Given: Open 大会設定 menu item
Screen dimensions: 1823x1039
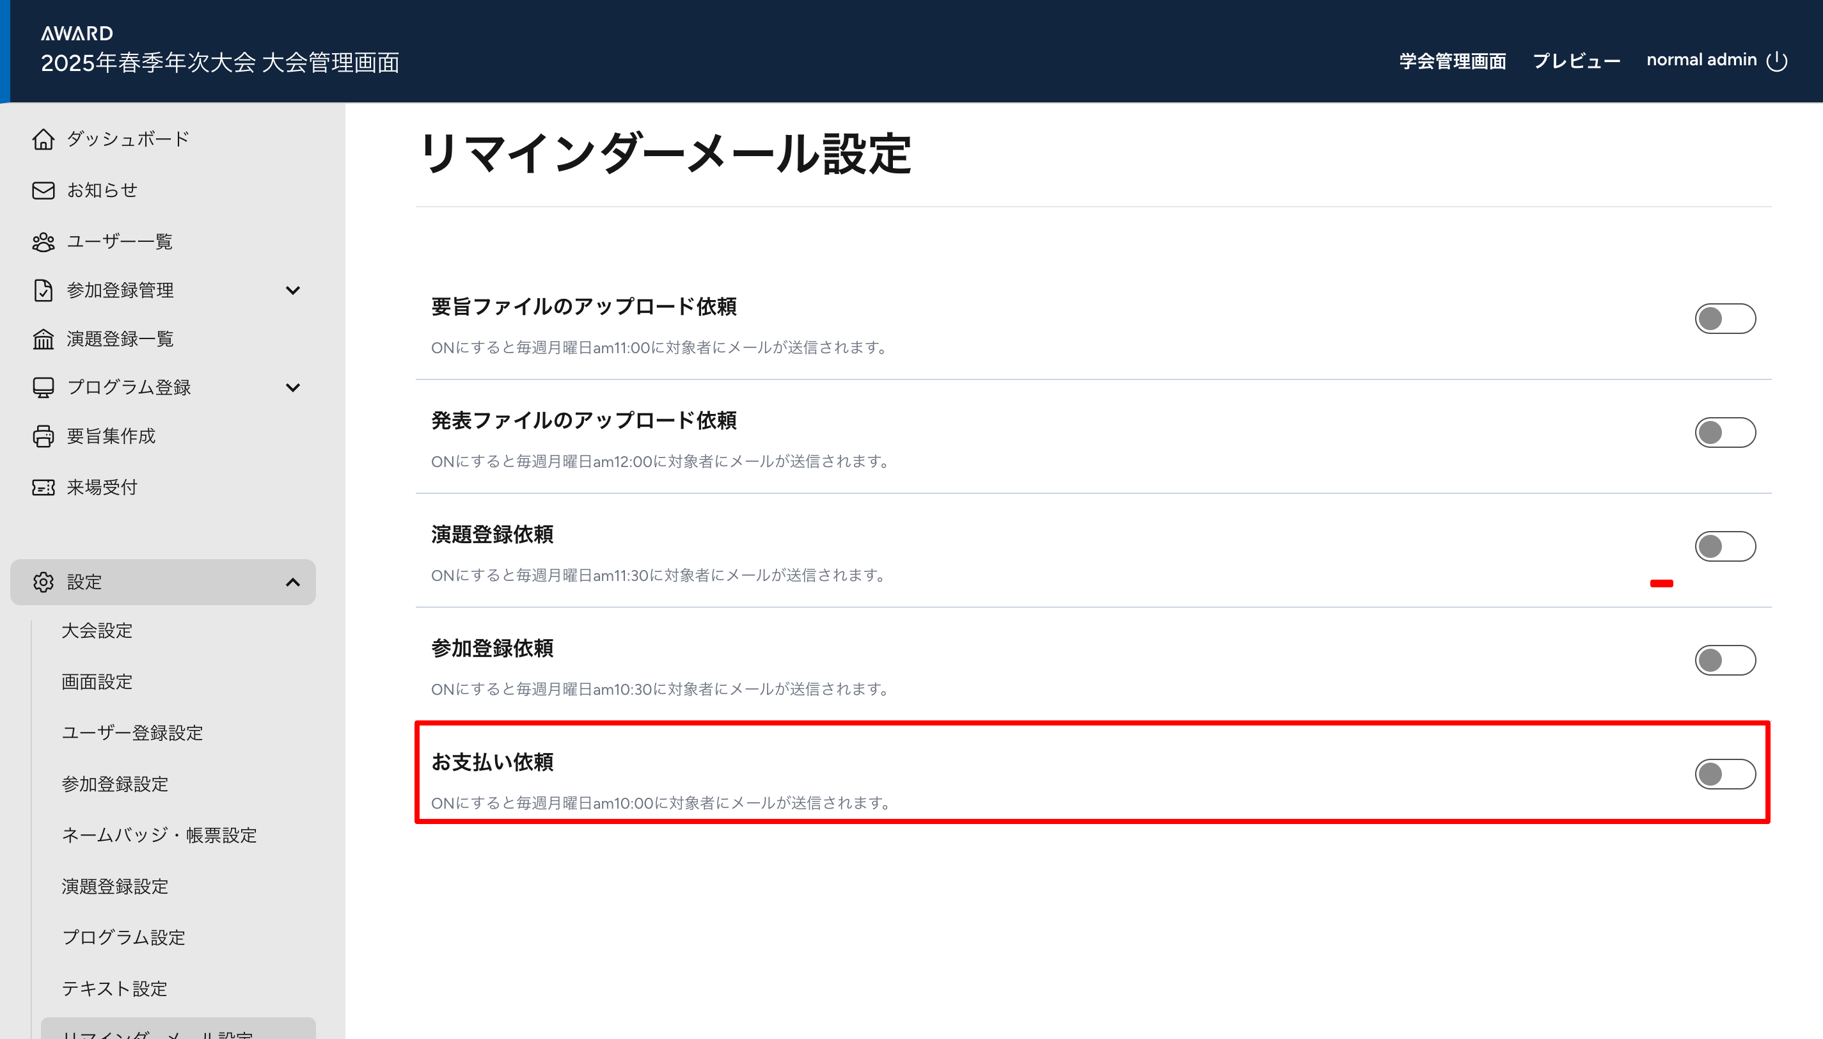Looking at the screenshot, I should [97, 631].
